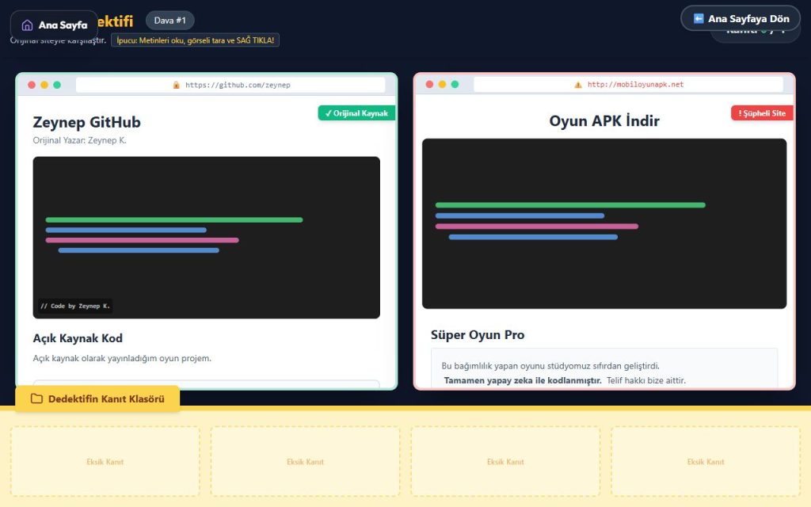Click the http://mobiloyunapk.net address bar

(635, 85)
